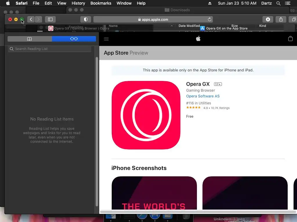Open Spotlight search magnifier icon
The image size is (297, 222).
(x=278, y=3)
